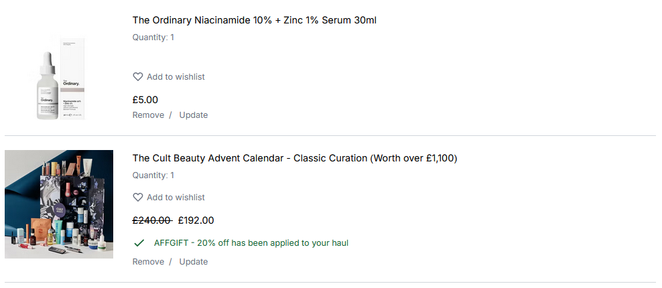Click the heart icon for Advent Calendar

tap(138, 198)
